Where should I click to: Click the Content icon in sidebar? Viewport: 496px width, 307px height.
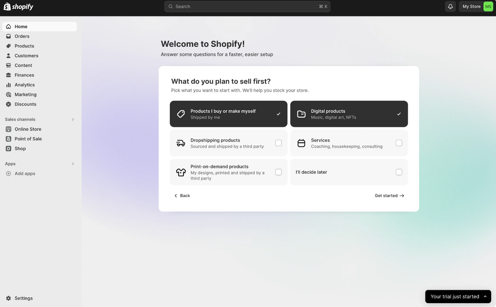point(9,65)
